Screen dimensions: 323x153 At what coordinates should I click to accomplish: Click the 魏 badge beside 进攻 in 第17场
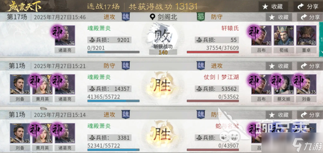[x=125, y=17]
